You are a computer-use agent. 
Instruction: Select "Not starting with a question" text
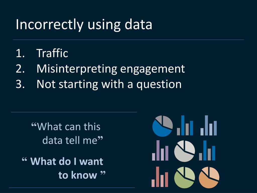(x=109, y=84)
